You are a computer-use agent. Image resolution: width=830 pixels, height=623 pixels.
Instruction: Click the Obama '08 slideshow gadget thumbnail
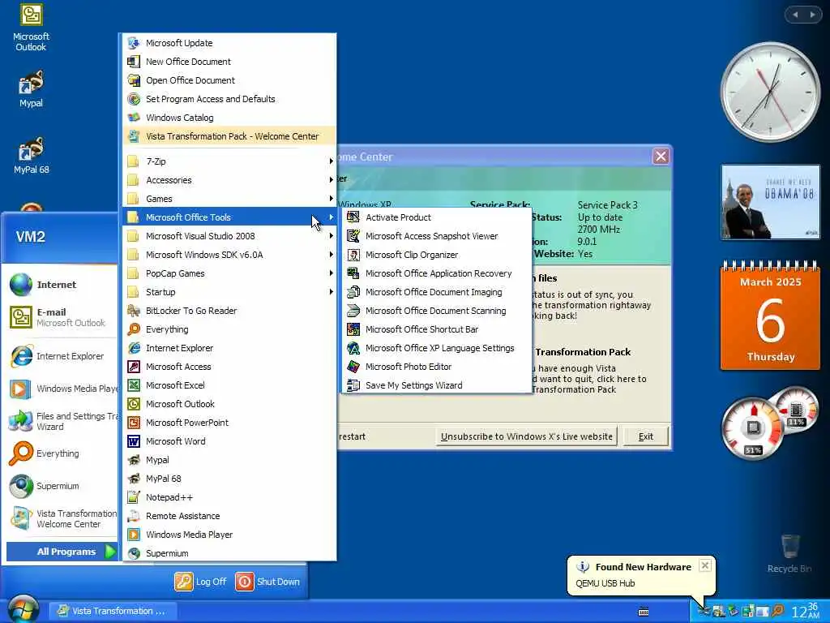tap(771, 202)
